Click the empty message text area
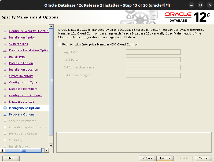 [134, 142]
